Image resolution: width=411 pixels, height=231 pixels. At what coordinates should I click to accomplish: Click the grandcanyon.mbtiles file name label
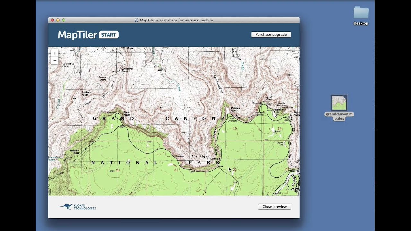[x=339, y=116]
